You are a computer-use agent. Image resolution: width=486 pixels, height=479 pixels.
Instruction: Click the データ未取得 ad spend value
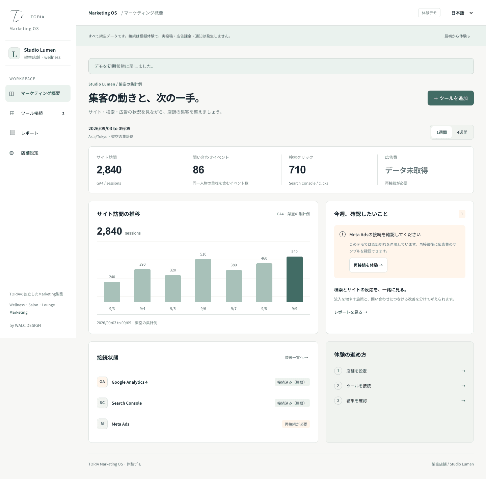tap(406, 170)
